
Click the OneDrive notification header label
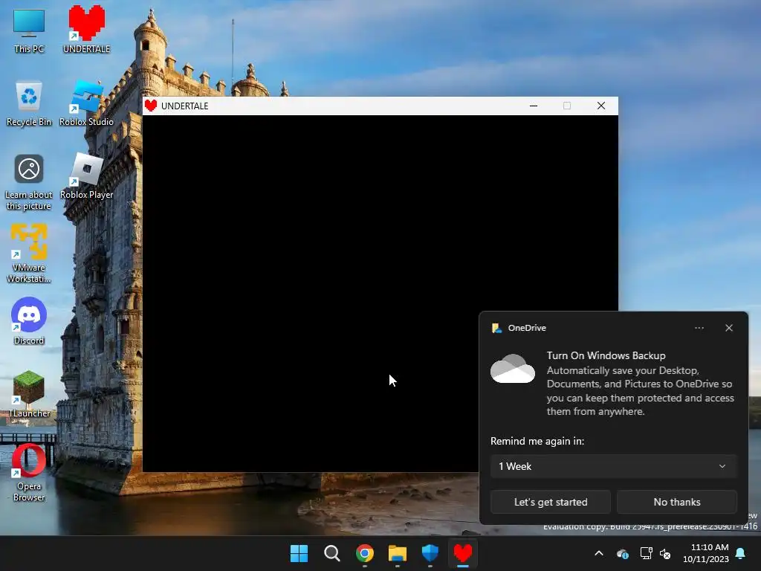click(527, 328)
